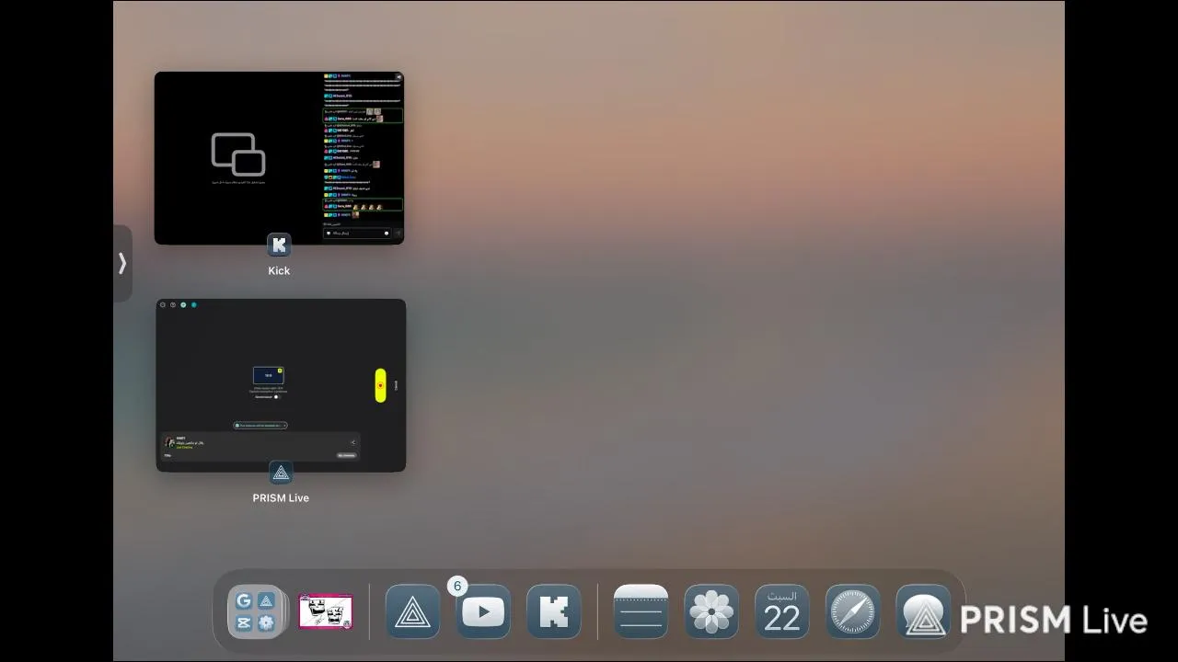Tap the Kick app icon below its window
Viewport: 1178px width, 662px height.
279,245
